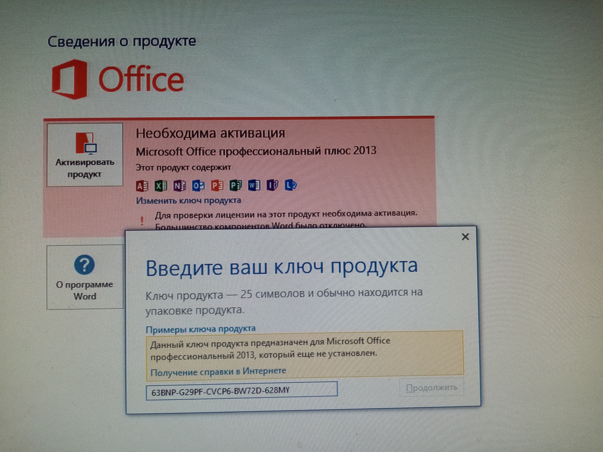Screen dimensions: 603x452
Task: Close the product key dialog with X
Action: (465, 237)
